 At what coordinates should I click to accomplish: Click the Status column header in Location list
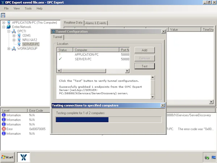65,50
